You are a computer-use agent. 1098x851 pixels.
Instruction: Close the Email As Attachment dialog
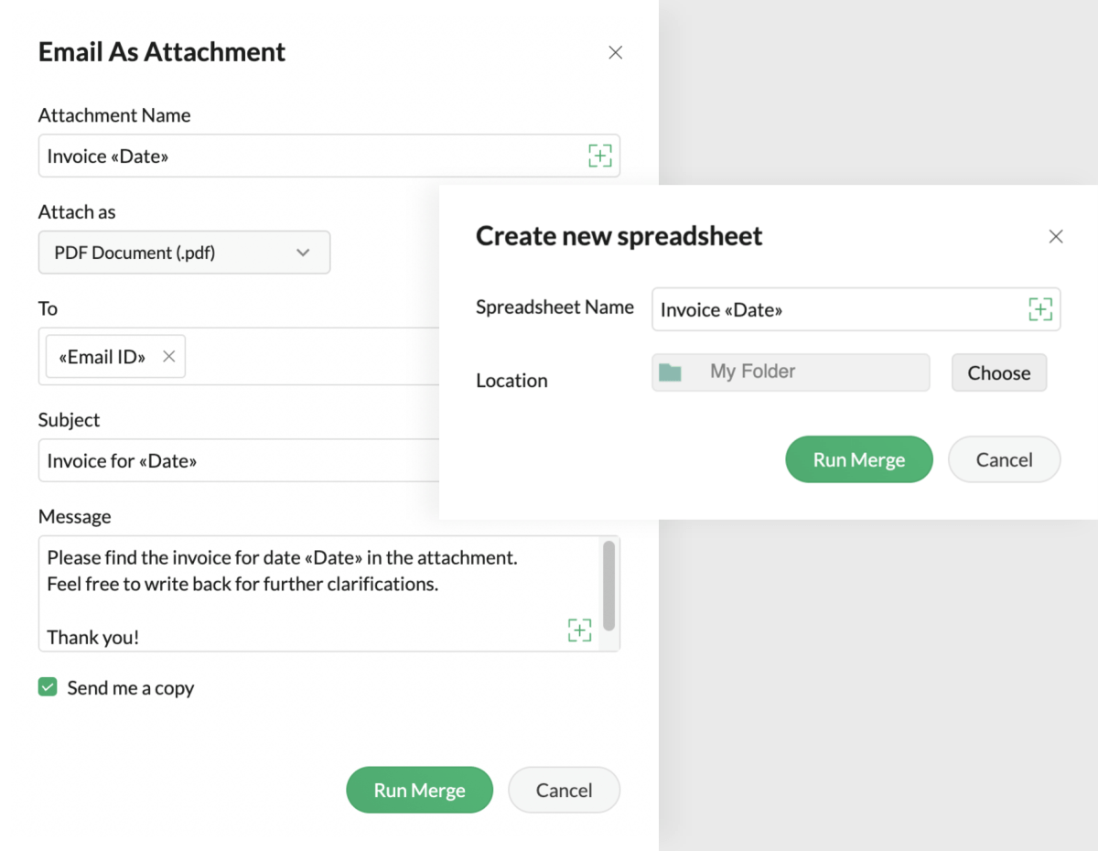click(615, 53)
